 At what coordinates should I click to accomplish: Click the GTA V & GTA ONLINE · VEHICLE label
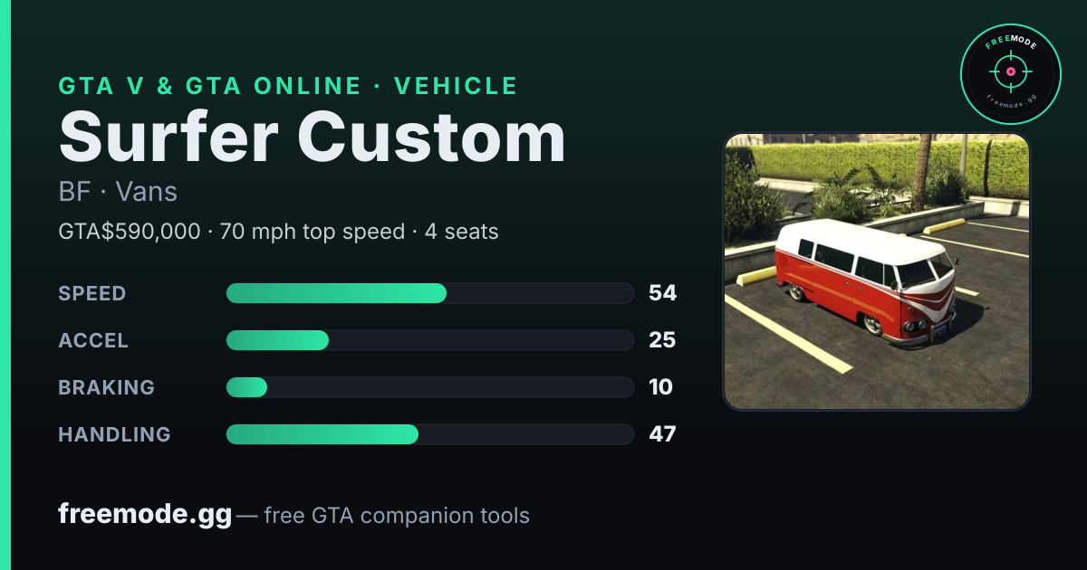pyautogui.click(x=288, y=86)
